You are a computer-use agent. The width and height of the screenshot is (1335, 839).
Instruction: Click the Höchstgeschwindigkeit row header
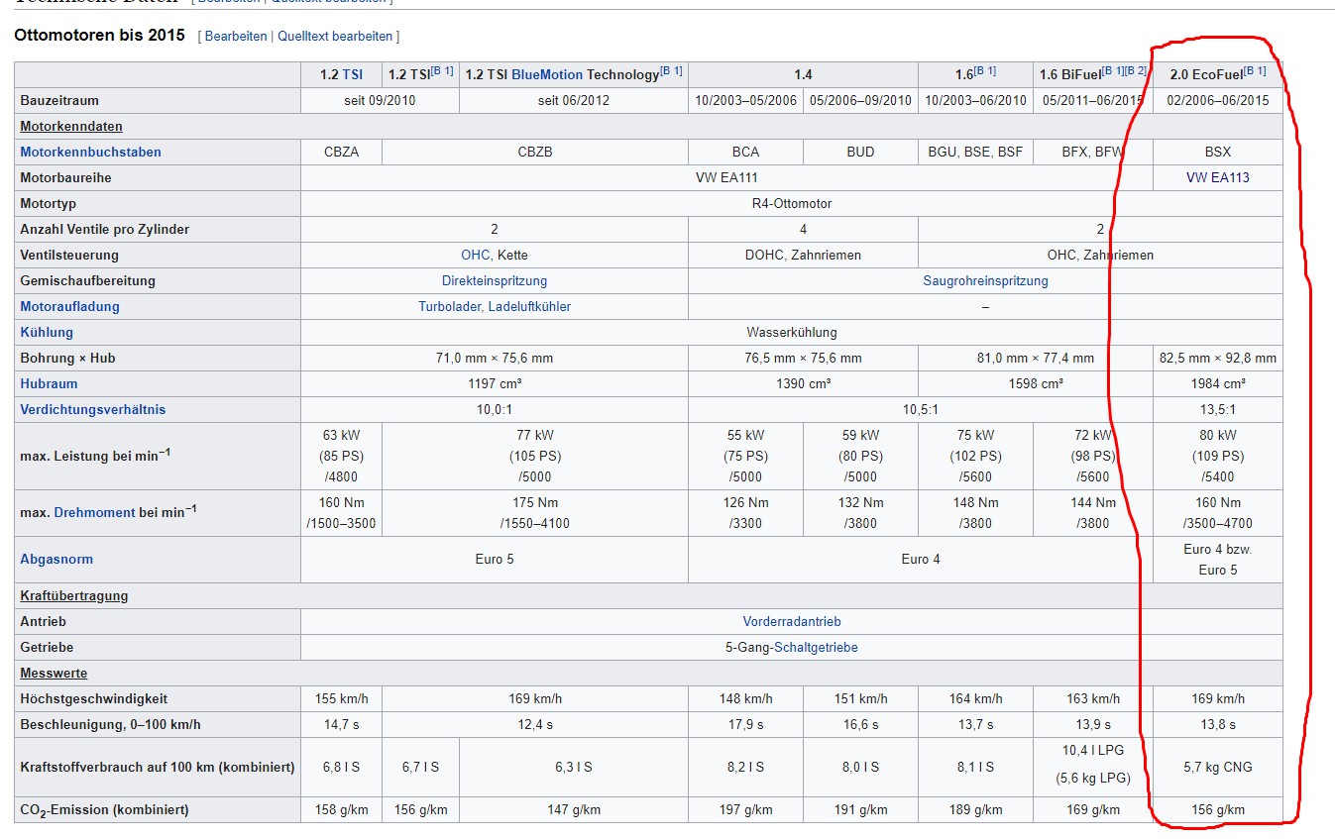click(x=158, y=698)
